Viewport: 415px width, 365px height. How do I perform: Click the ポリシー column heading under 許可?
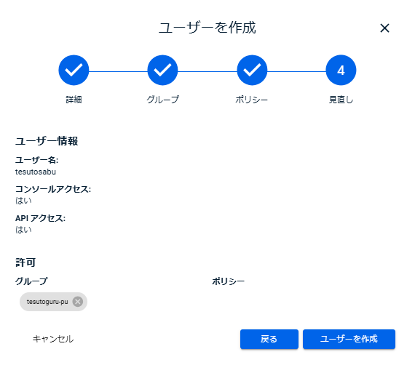tap(228, 281)
